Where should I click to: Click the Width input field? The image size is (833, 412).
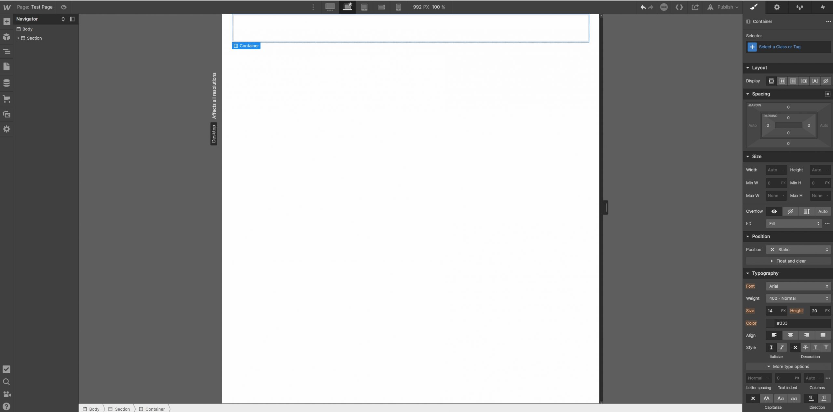coord(776,170)
